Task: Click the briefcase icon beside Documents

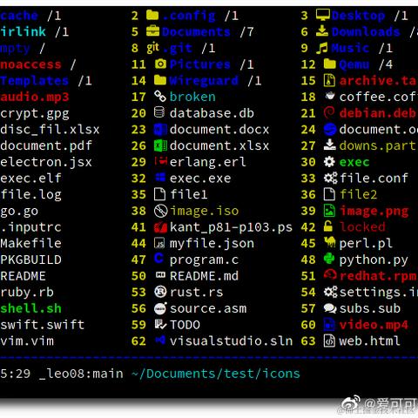Action: pyautogui.click(x=152, y=31)
